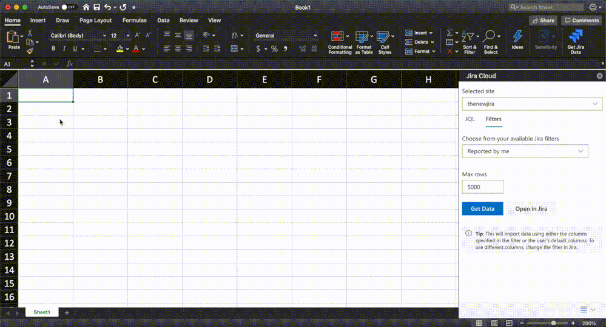Switch to the Review tab
606x327 pixels.
point(189,21)
